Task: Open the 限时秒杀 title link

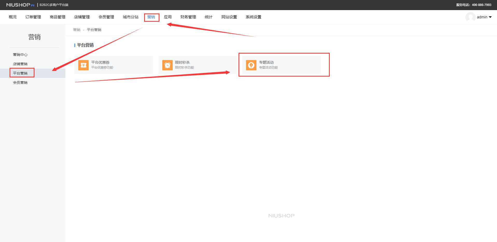Action: [182, 62]
